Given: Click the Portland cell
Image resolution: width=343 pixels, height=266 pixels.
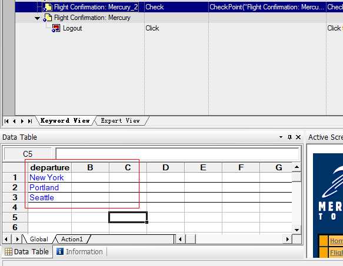Looking at the screenshot, I should (x=50, y=187).
